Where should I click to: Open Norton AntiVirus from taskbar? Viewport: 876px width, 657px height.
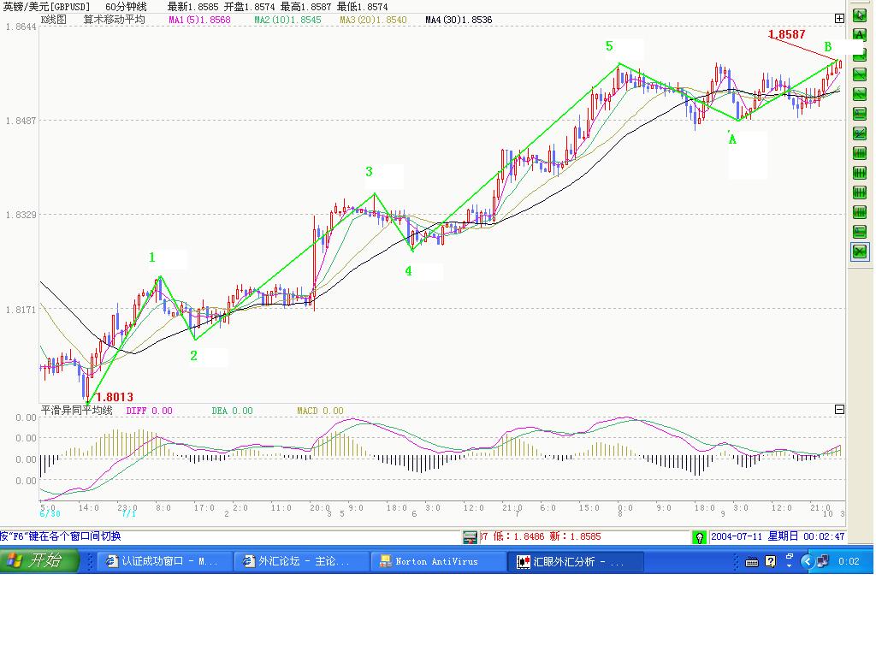coord(438,561)
